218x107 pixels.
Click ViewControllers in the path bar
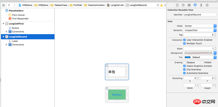coord(94,5)
